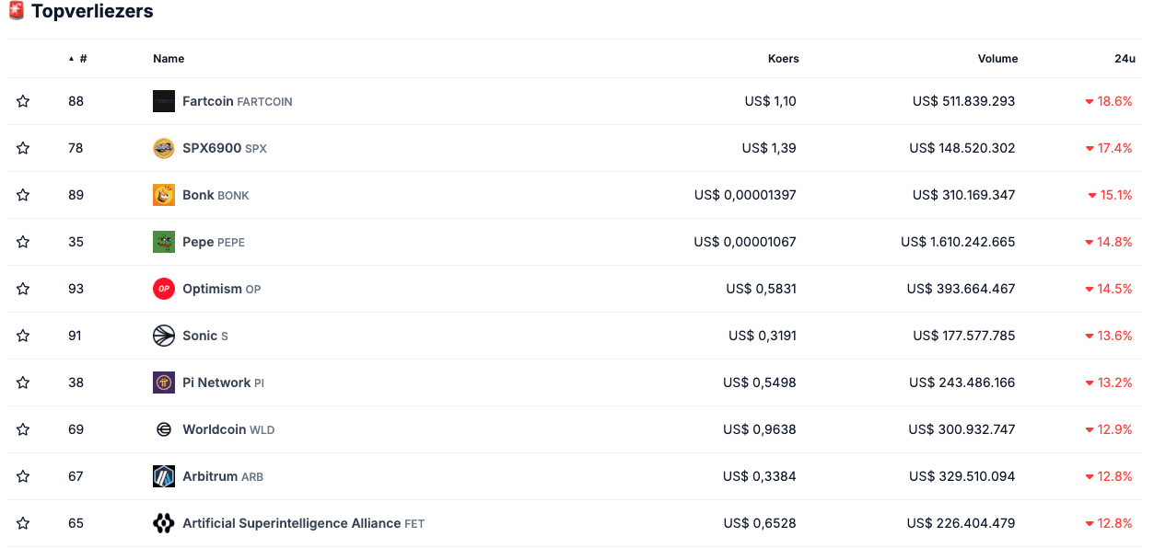Click the Bonk dog icon
This screenshot has width=1154, height=548.
tap(164, 195)
